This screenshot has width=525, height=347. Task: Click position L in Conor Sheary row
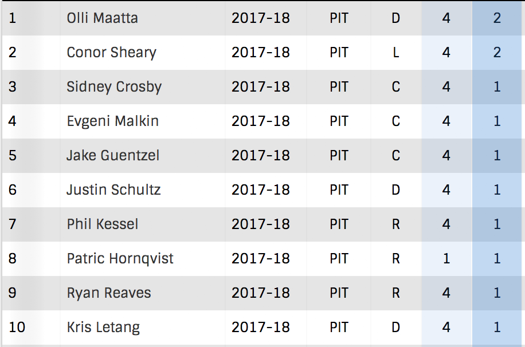[x=396, y=53]
